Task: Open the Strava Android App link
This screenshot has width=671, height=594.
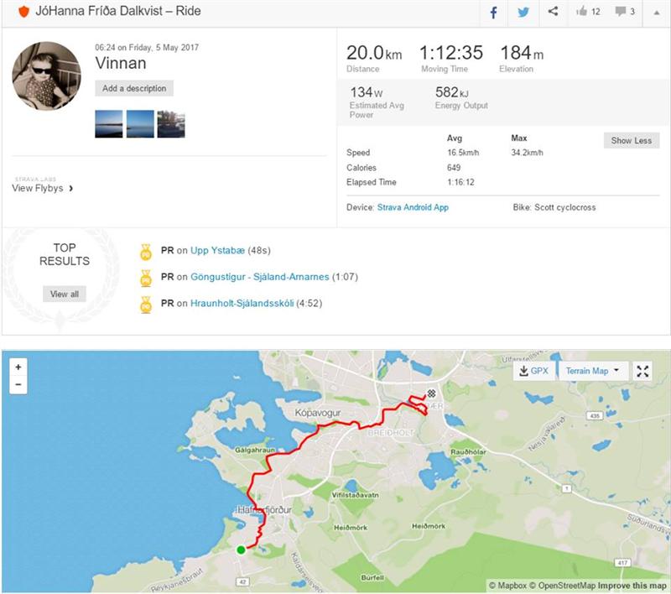Action: pyautogui.click(x=413, y=207)
